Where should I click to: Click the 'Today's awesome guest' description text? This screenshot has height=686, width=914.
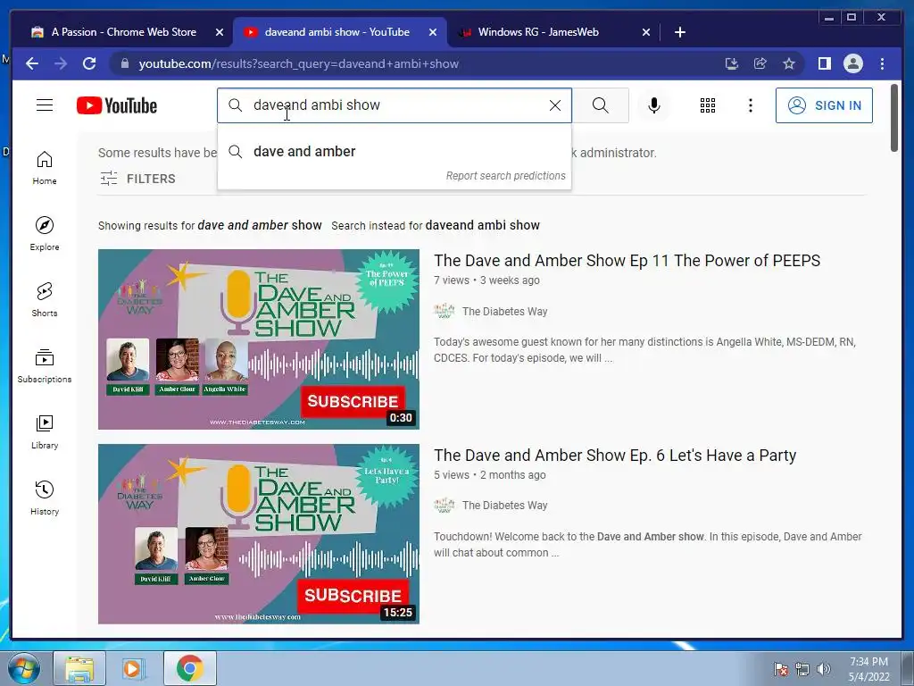644,350
